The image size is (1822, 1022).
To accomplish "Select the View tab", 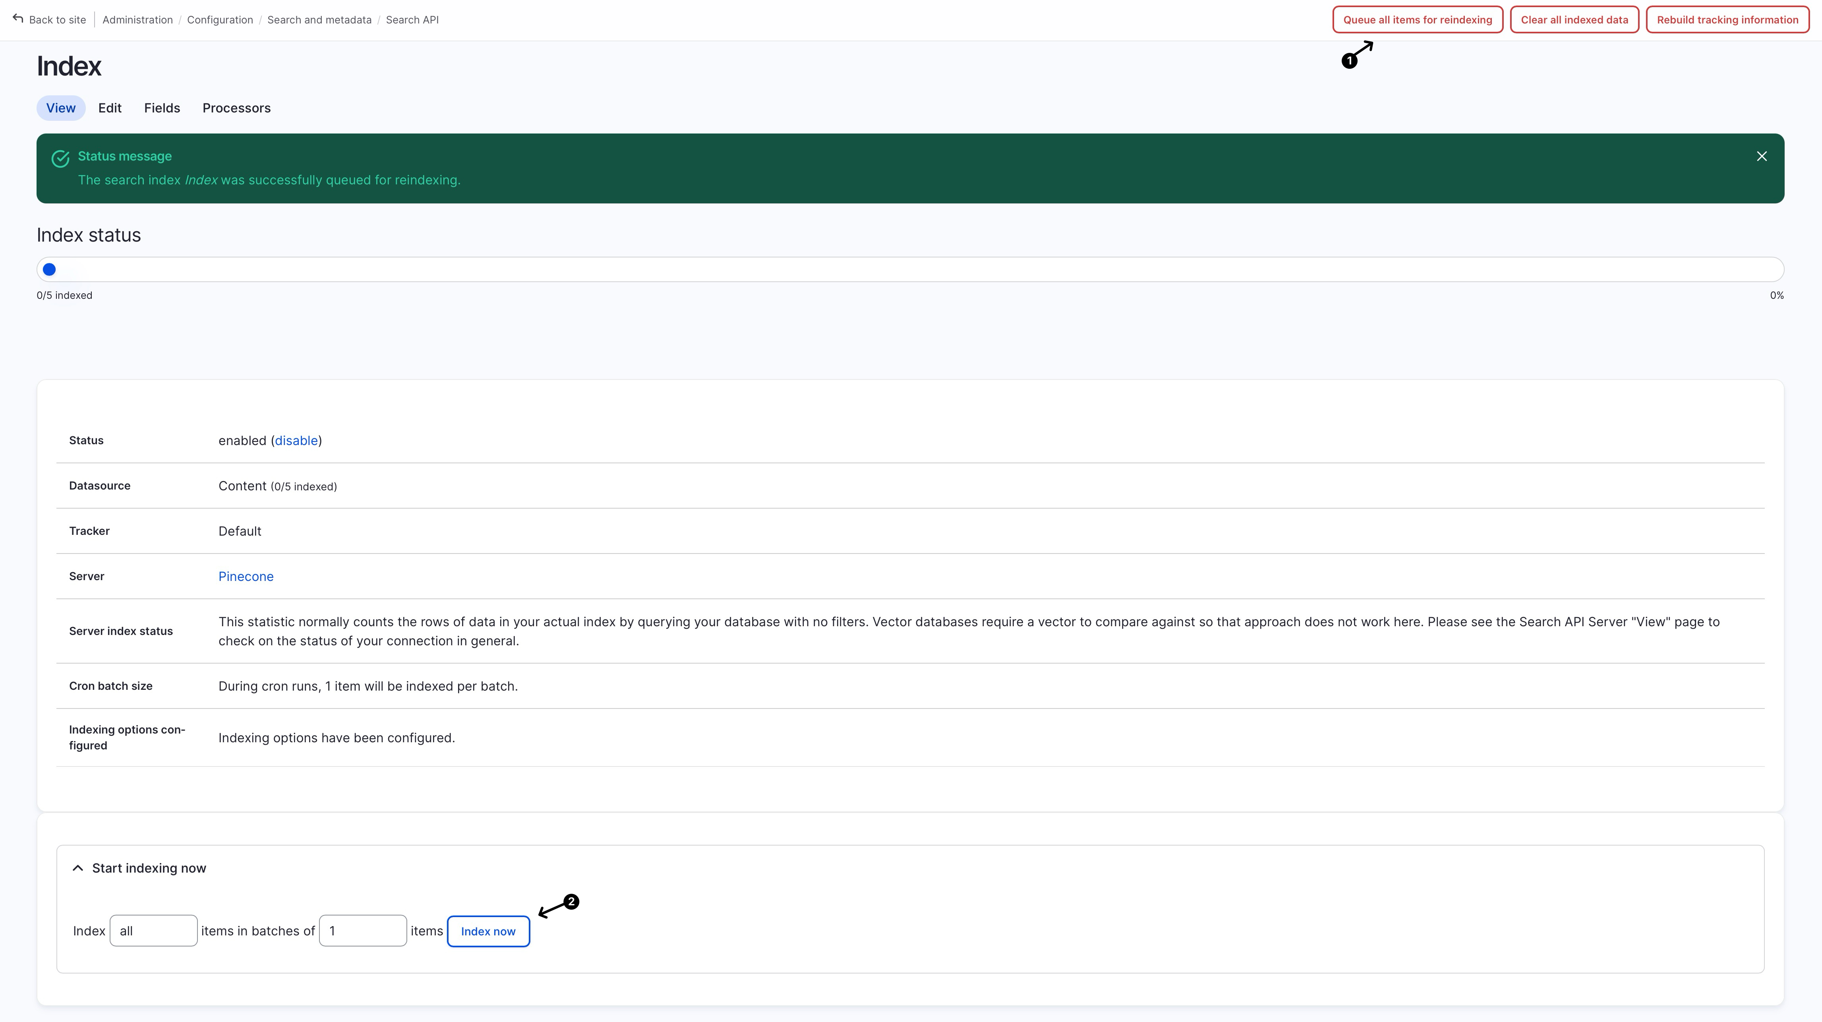I will [61, 108].
